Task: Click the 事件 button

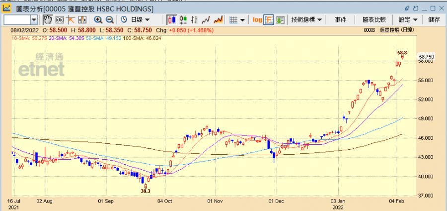Action: [x=340, y=20]
